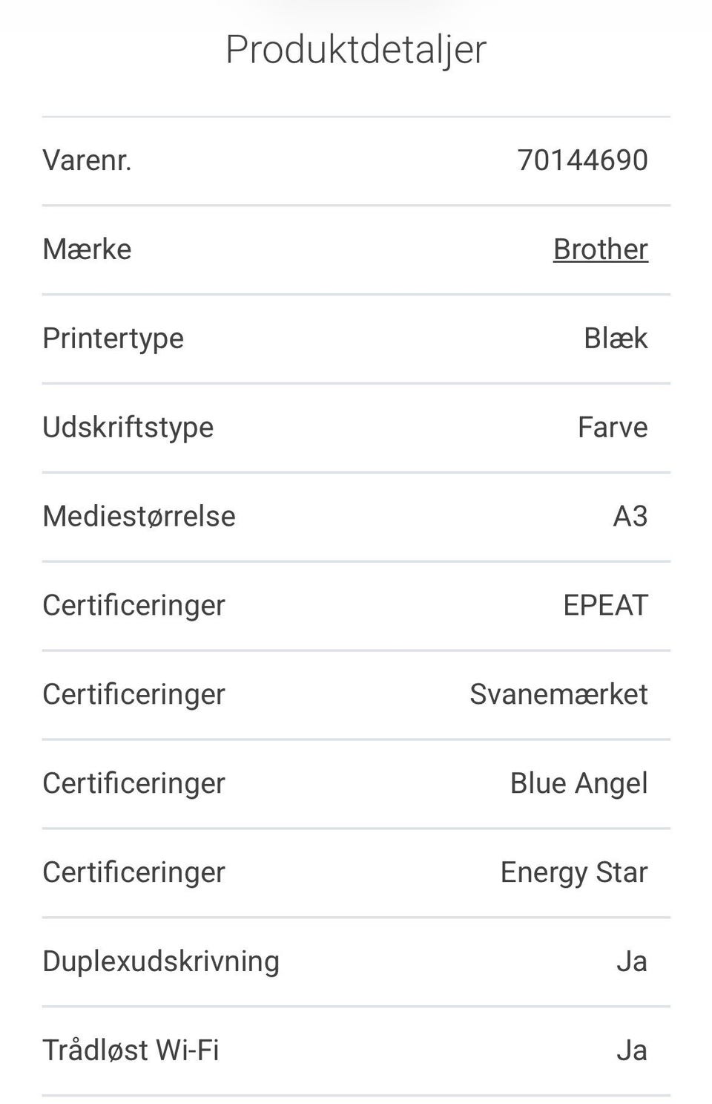The image size is (712, 1104).
Task: Click the Certificeringer label beside EPEAT
Action: 133,606
